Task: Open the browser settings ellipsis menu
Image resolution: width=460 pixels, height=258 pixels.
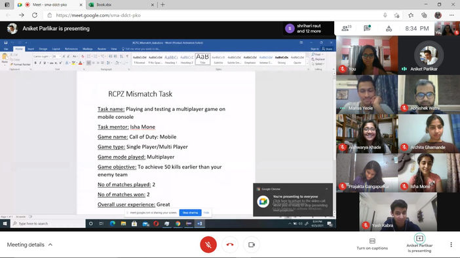Action: 451,15
